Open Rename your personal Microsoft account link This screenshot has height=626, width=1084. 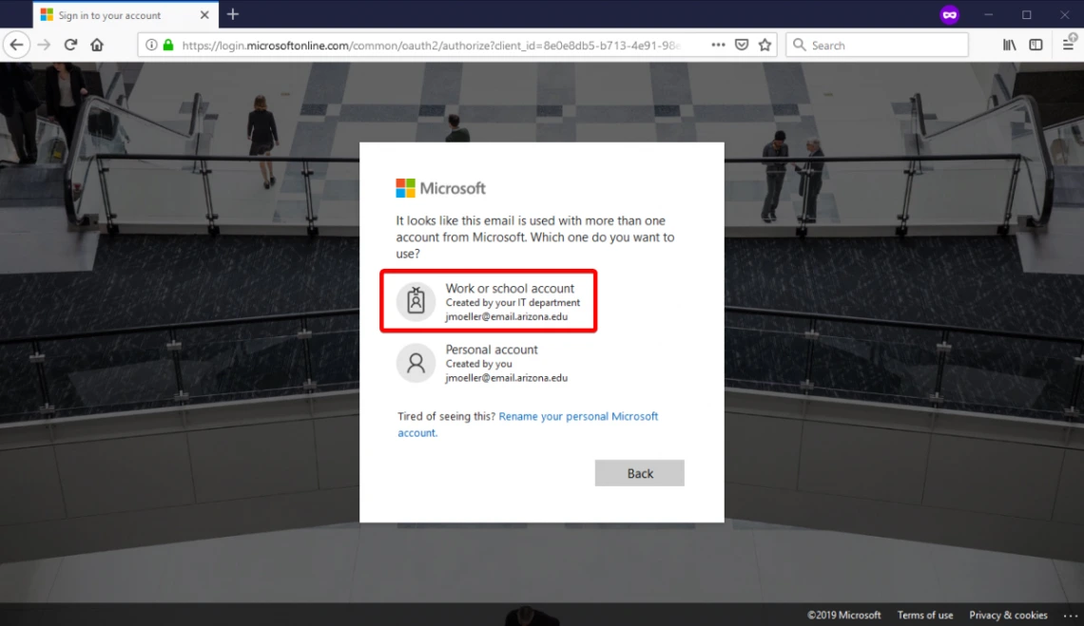528,425
